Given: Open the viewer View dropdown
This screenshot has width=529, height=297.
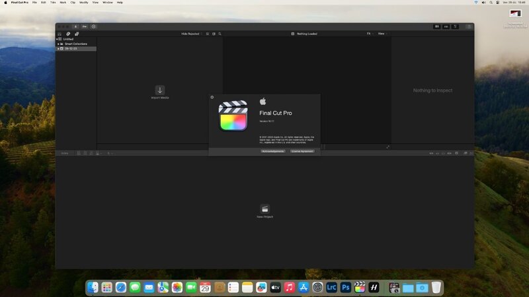Looking at the screenshot, I should [382, 34].
